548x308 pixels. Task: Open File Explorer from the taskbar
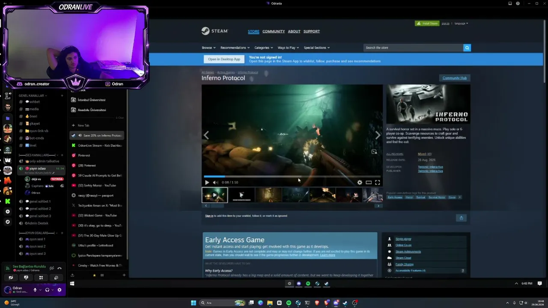[x=270, y=303]
